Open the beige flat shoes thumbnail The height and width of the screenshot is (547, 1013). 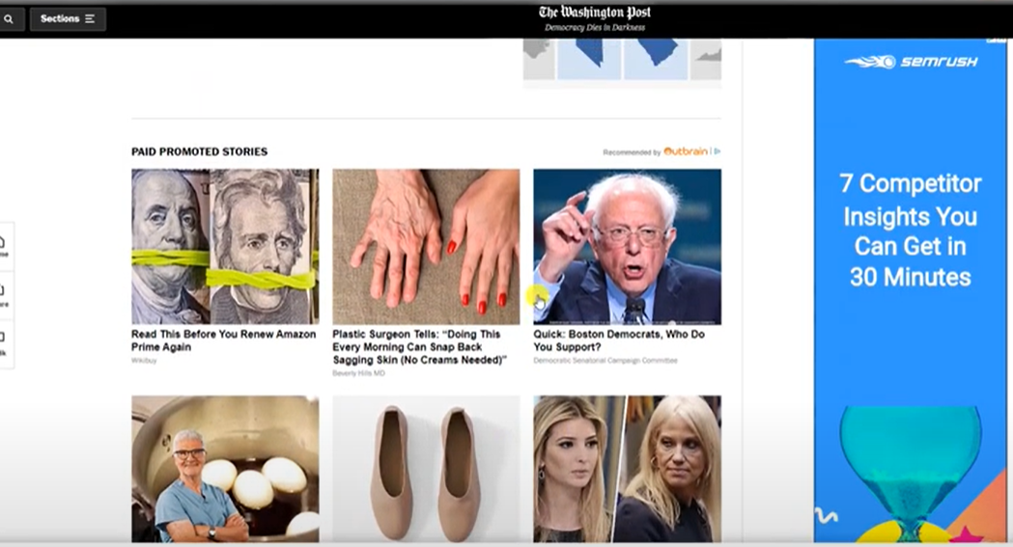(426, 469)
